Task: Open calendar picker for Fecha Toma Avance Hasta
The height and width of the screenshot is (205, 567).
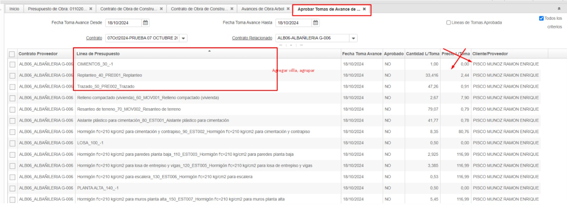Action: coord(315,23)
